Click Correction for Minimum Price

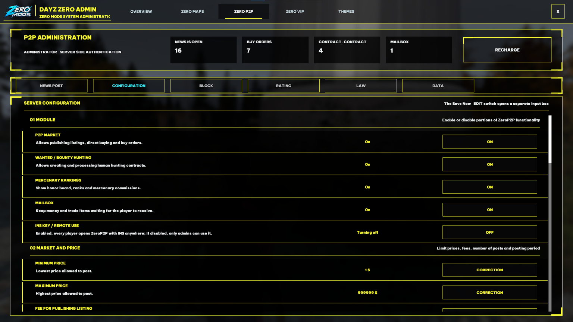pyautogui.click(x=489, y=270)
